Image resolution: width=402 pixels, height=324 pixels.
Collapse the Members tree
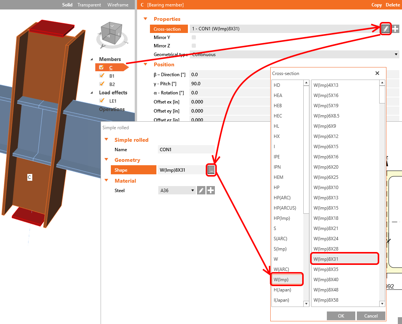(91, 59)
